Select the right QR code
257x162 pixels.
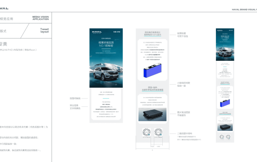158,132
